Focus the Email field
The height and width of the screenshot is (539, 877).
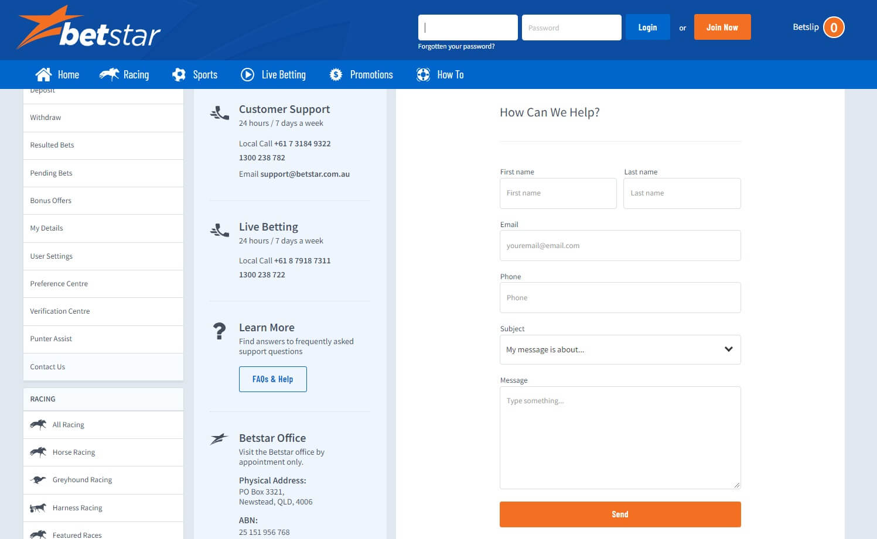pyautogui.click(x=620, y=245)
